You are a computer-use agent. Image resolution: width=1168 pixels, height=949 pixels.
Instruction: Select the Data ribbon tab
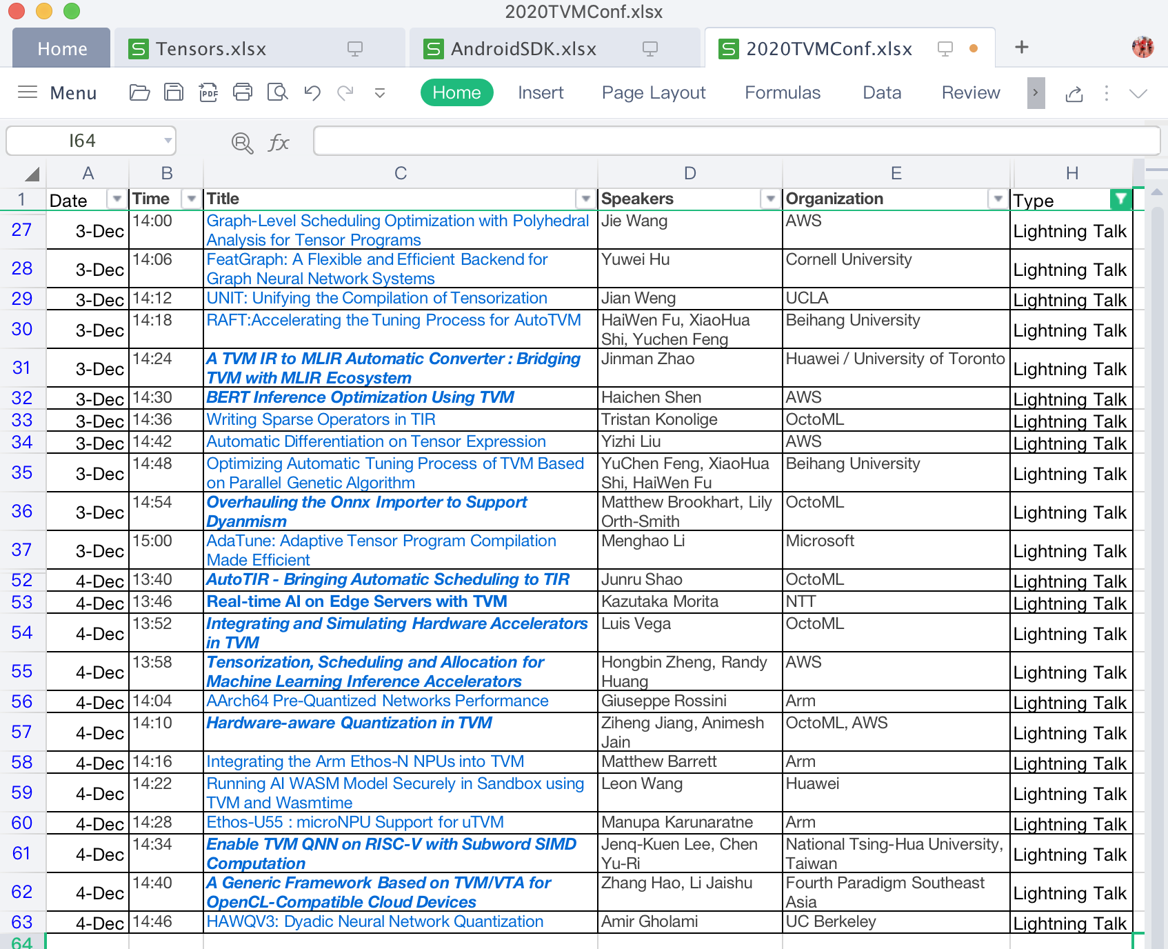[x=882, y=92]
